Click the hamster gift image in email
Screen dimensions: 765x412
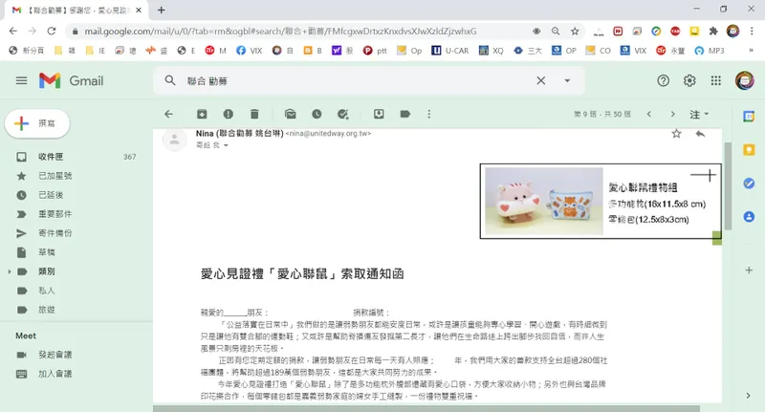(544, 201)
